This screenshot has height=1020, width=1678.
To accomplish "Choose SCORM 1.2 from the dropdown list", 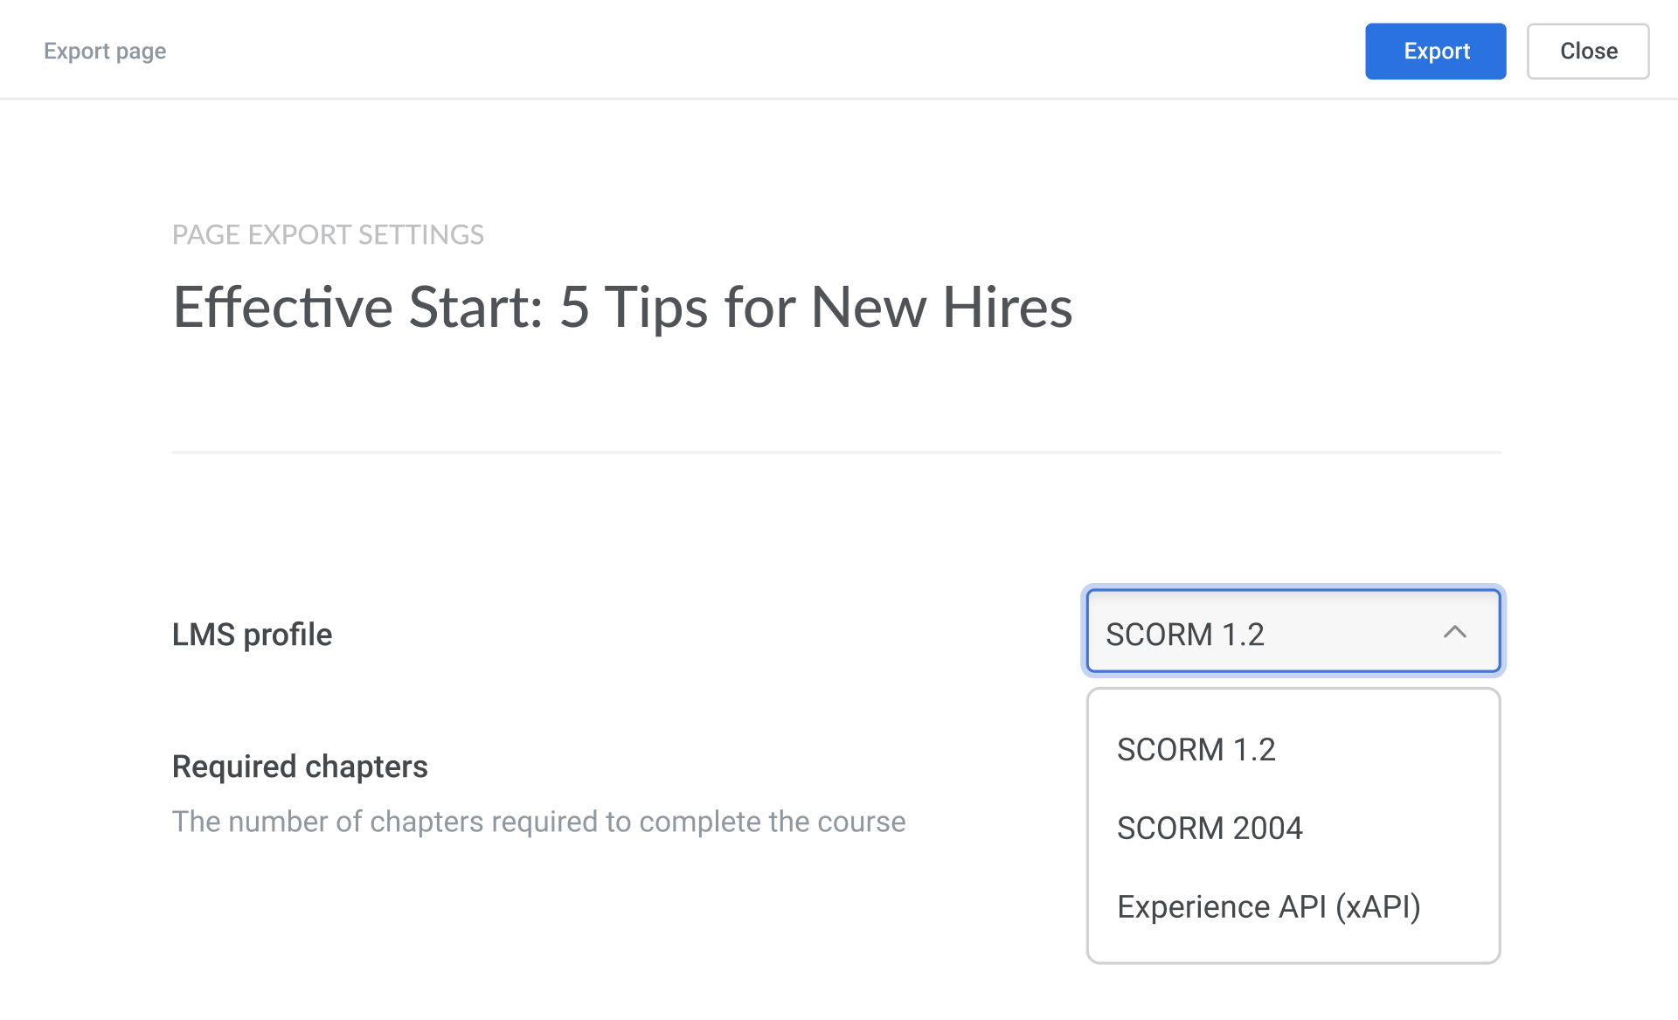I will click(x=1196, y=750).
